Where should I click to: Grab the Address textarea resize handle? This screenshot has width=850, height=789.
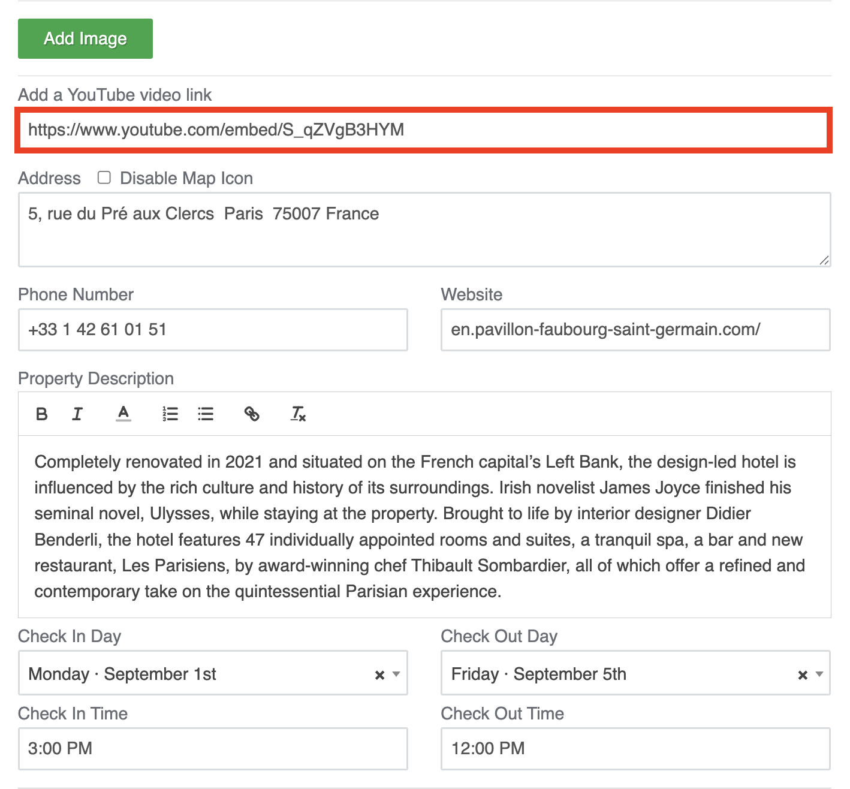tap(824, 260)
